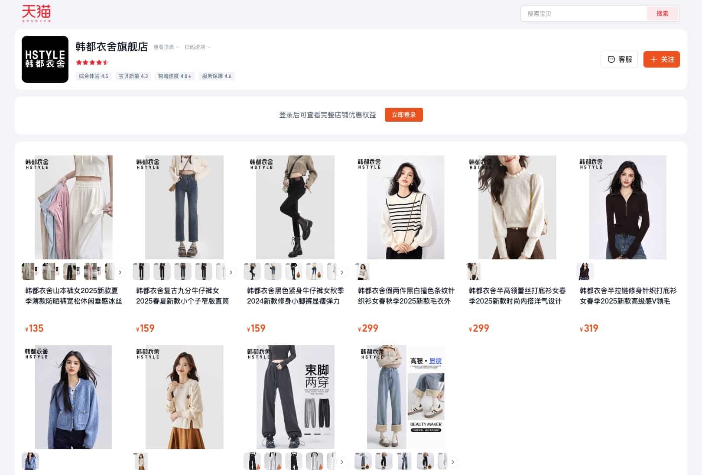Viewport: 702px width, 475px height.
Task: Open the HSTYLE store logo
Action: 45,59
